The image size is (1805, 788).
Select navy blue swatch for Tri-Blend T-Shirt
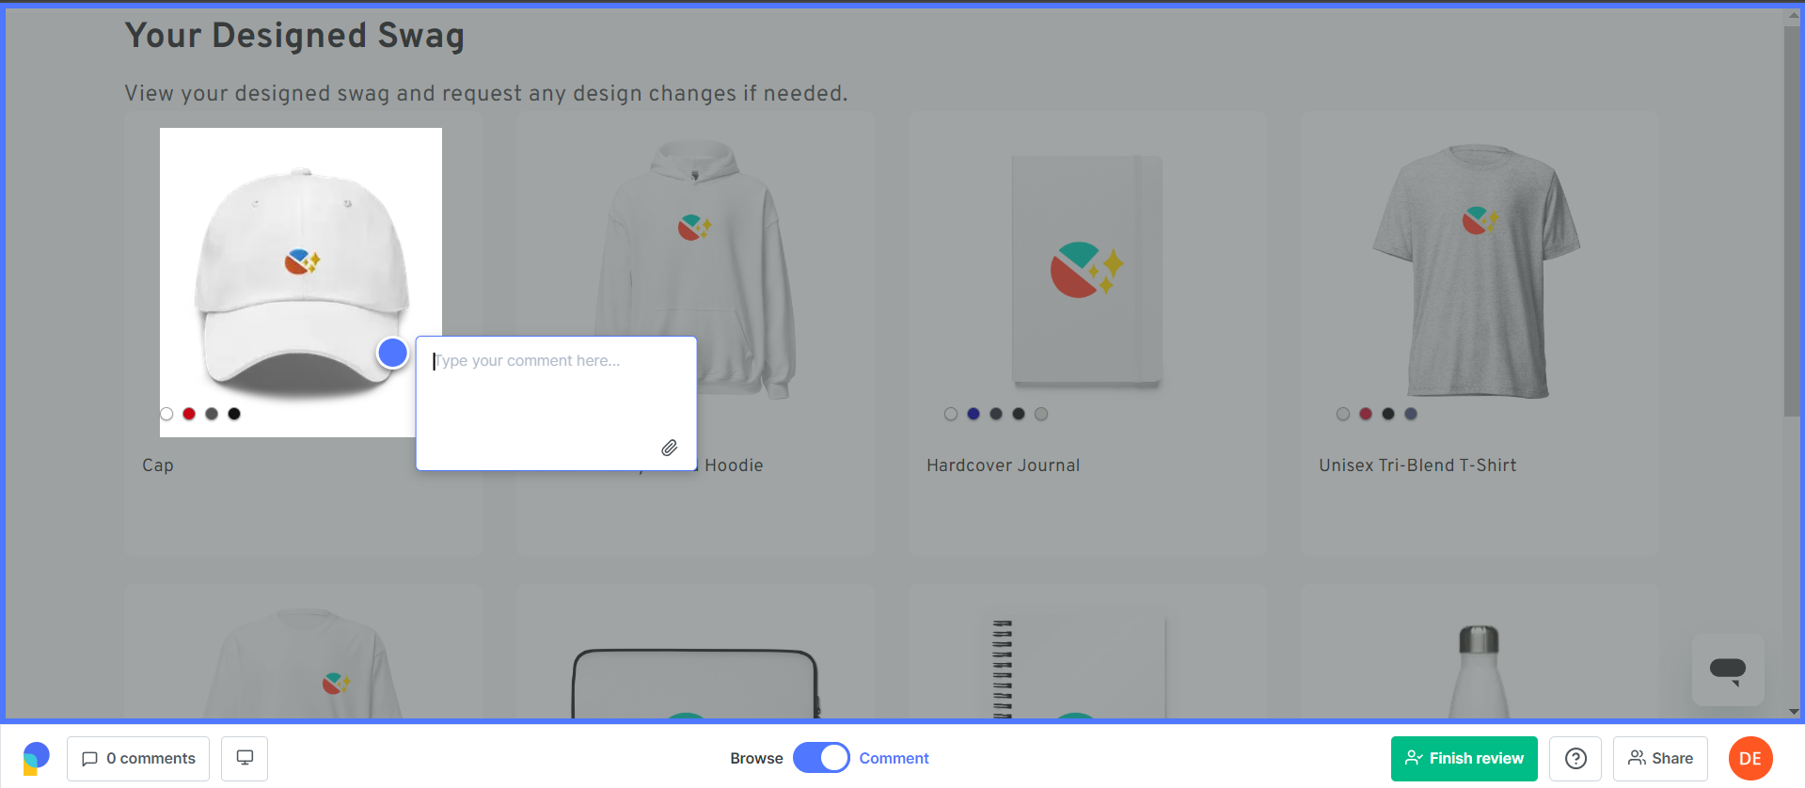(1411, 414)
